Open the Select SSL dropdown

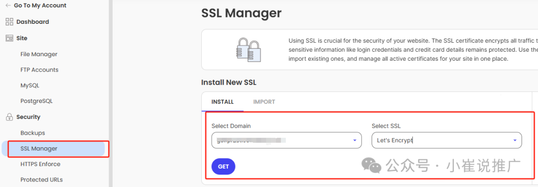click(x=447, y=140)
